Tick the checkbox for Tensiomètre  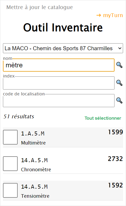10,190
